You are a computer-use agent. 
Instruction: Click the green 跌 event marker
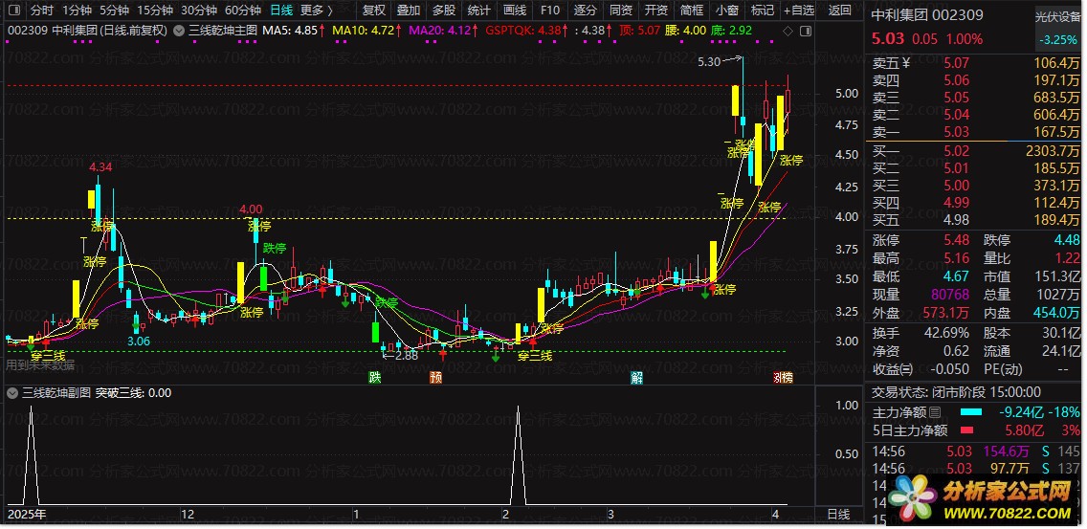(x=374, y=378)
